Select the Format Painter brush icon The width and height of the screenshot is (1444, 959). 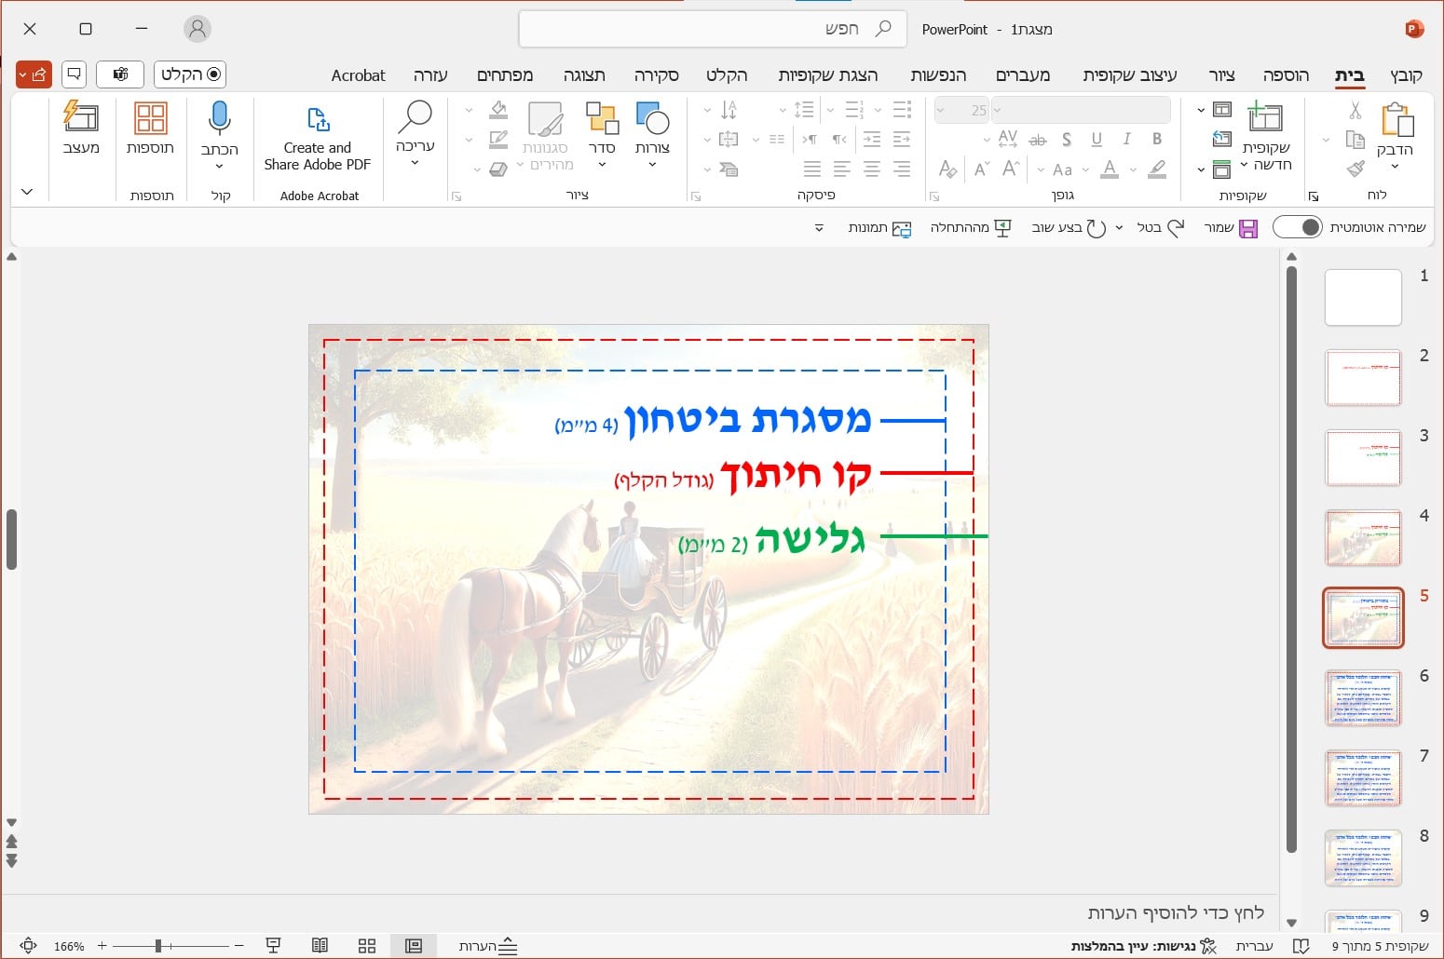(1355, 169)
